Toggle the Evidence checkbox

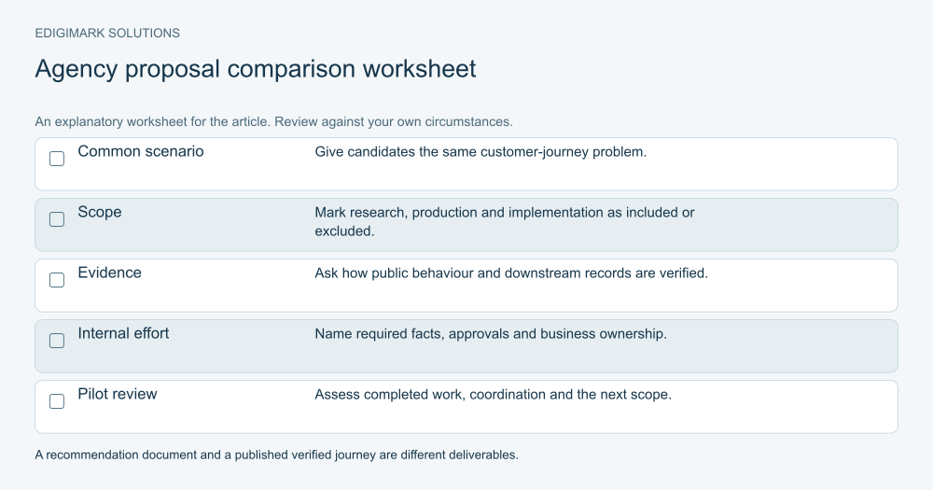click(x=57, y=280)
